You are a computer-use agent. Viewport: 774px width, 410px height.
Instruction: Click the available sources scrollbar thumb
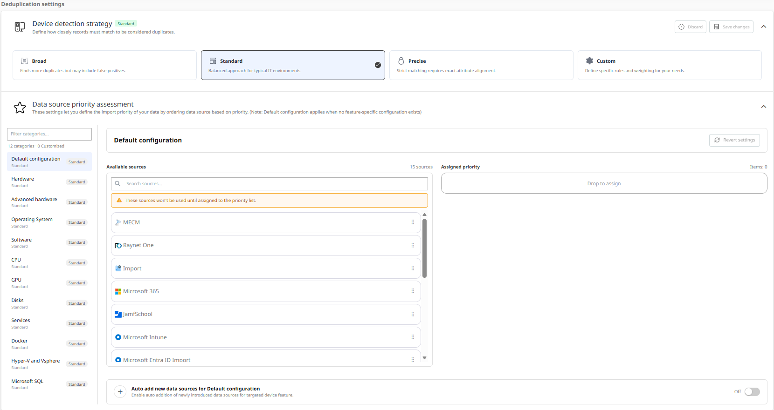[424, 248]
